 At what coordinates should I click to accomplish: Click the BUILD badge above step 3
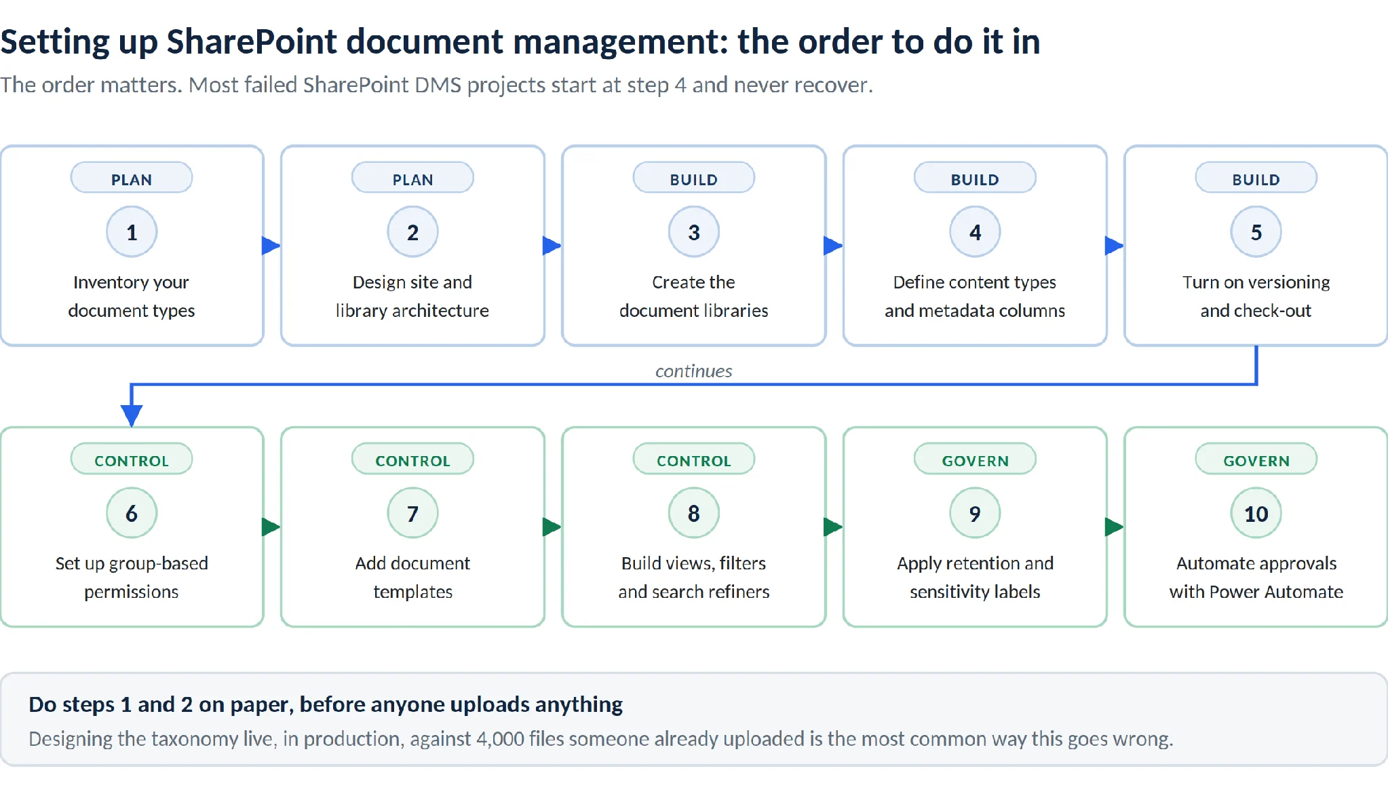pos(694,178)
